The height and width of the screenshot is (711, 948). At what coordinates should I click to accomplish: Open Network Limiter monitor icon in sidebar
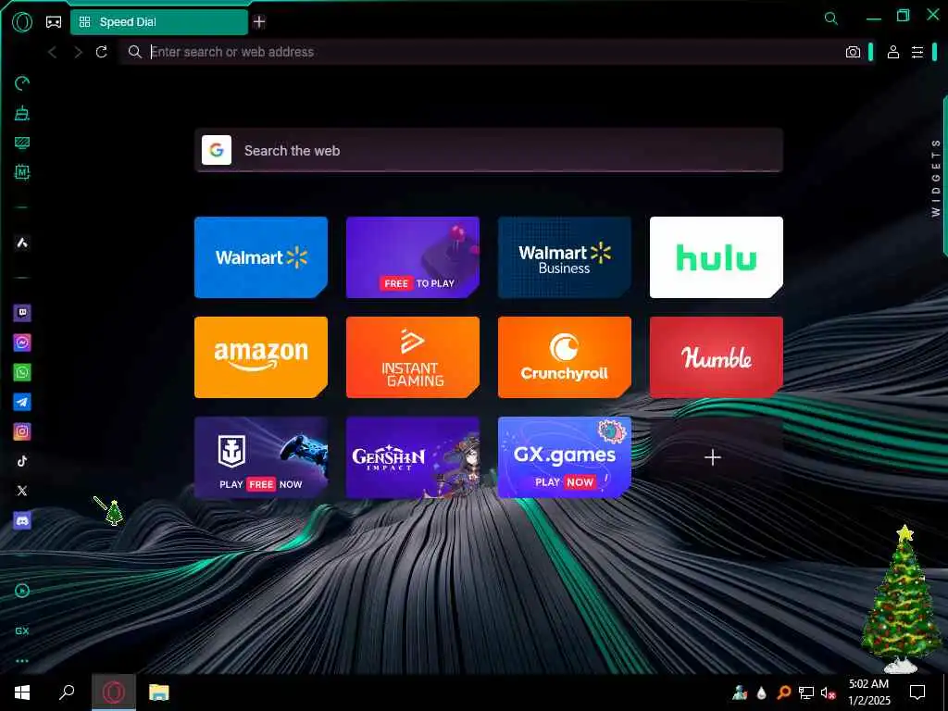[x=22, y=143]
